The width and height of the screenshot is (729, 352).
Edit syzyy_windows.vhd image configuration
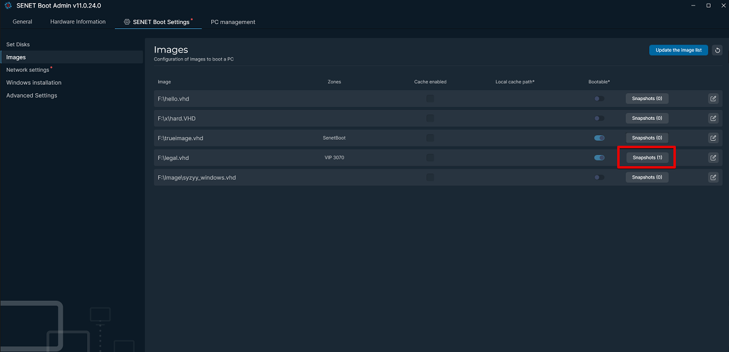(713, 177)
